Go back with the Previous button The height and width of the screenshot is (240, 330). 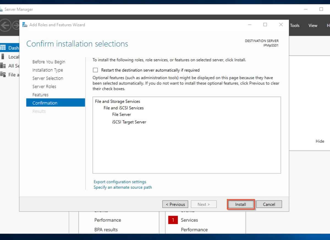[175, 204]
